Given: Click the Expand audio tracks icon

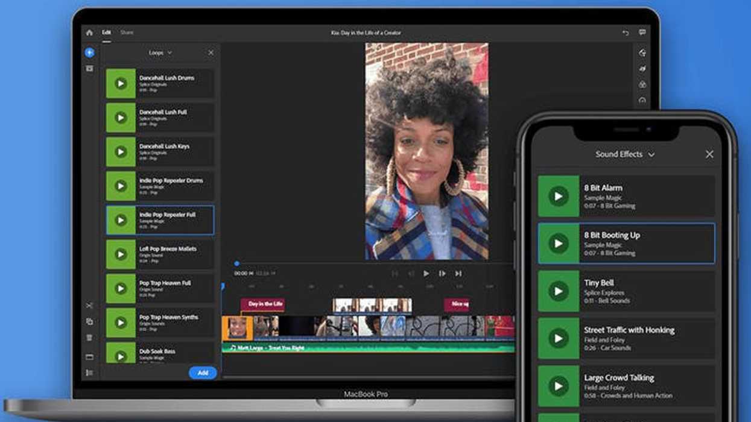Looking at the screenshot, I should point(89,357).
